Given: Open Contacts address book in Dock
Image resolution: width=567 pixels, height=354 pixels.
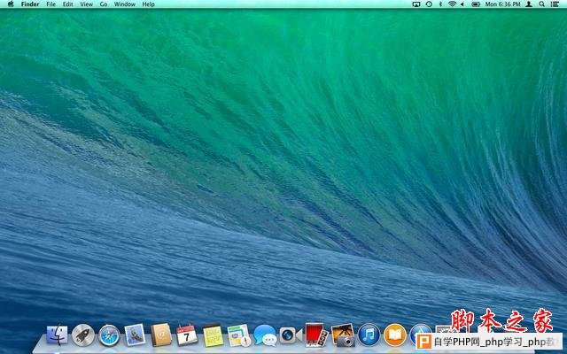Looking at the screenshot, I should (161, 335).
